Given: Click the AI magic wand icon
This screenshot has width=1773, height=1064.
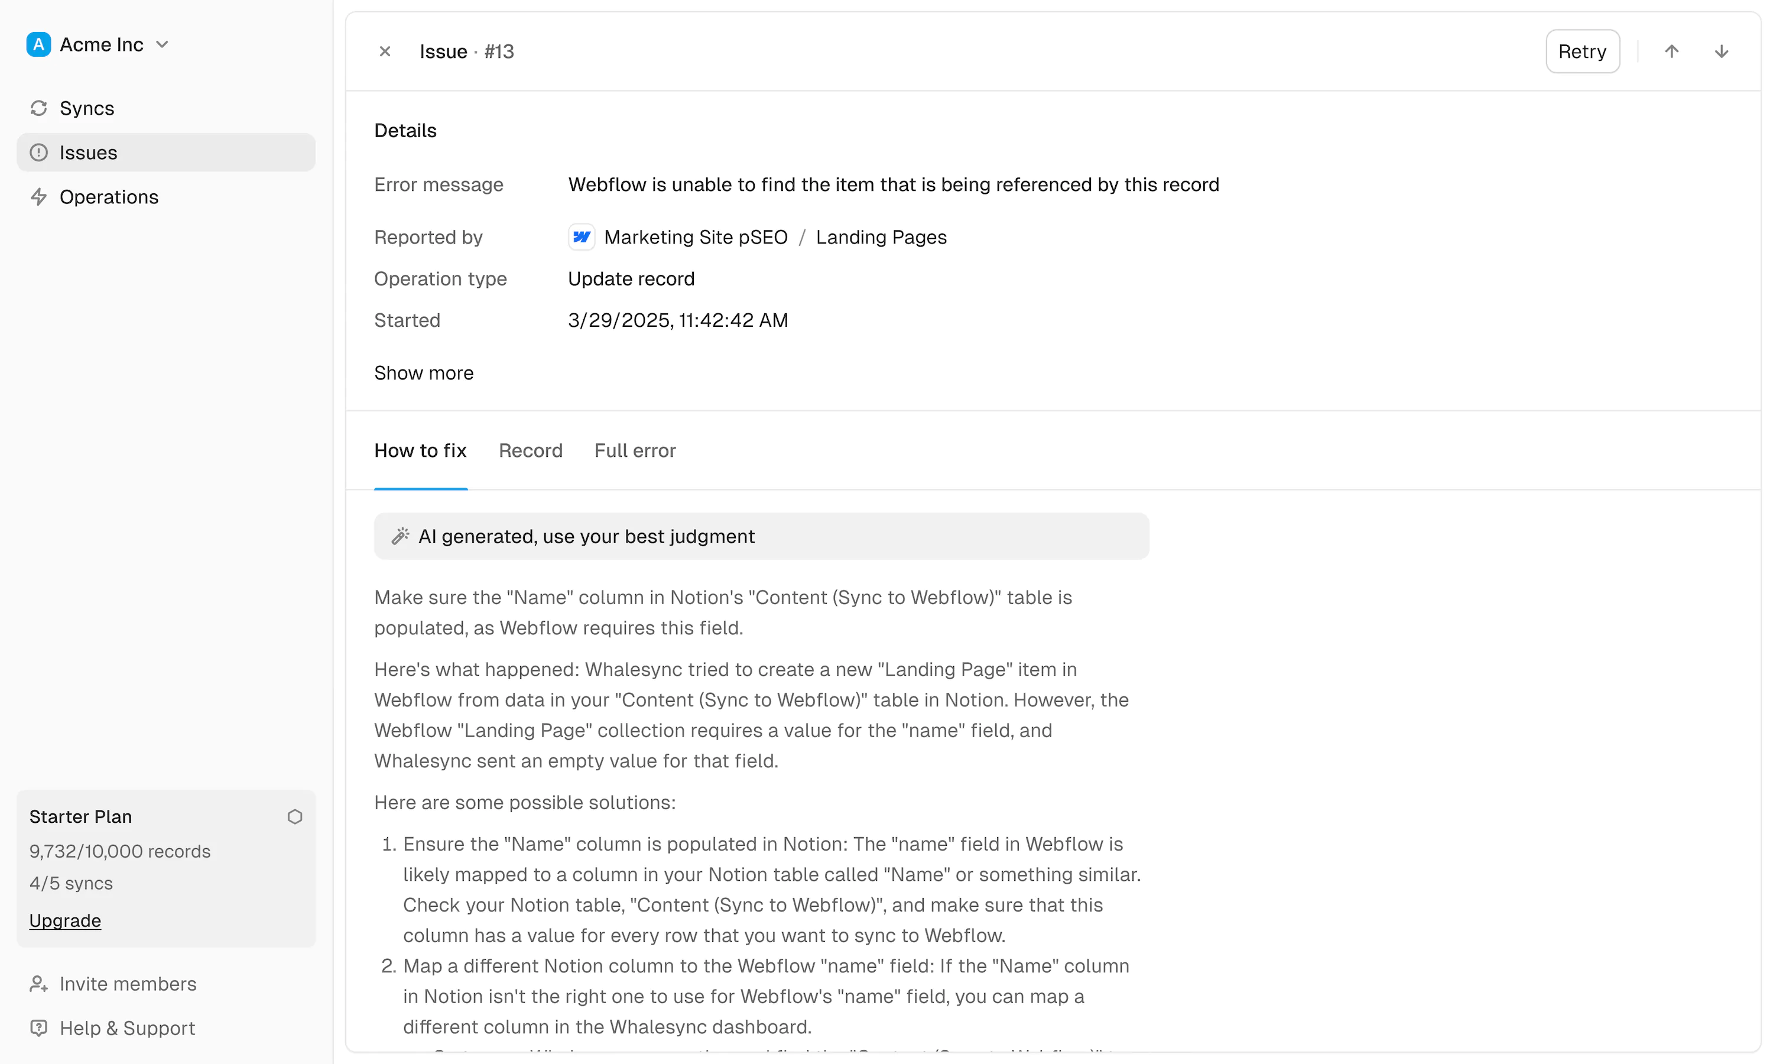Looking at the screenshot, I should click(400, 536).
